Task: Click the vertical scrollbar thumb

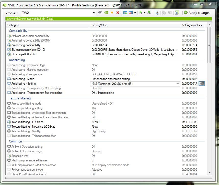Action: (x=210, y=45)
